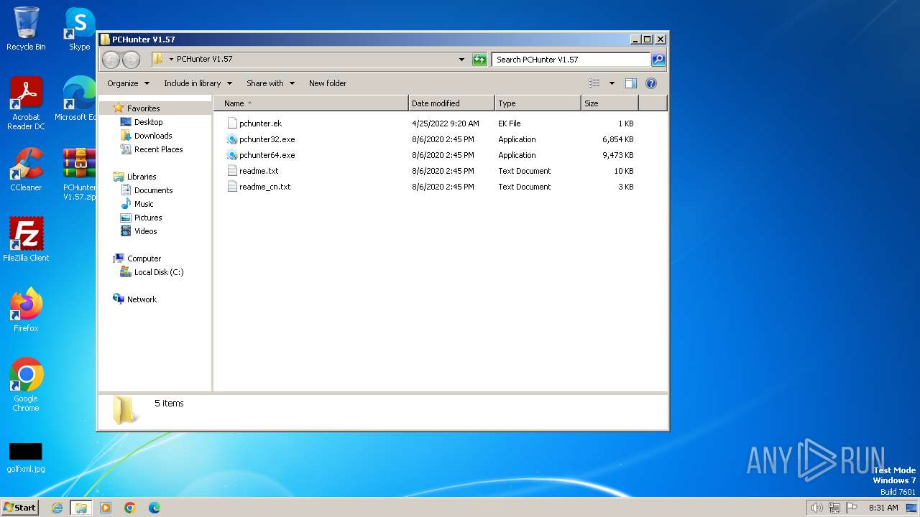Viewport: 920px width, 517px height.
Task: Show the preview pane
Action: [630, 83]
